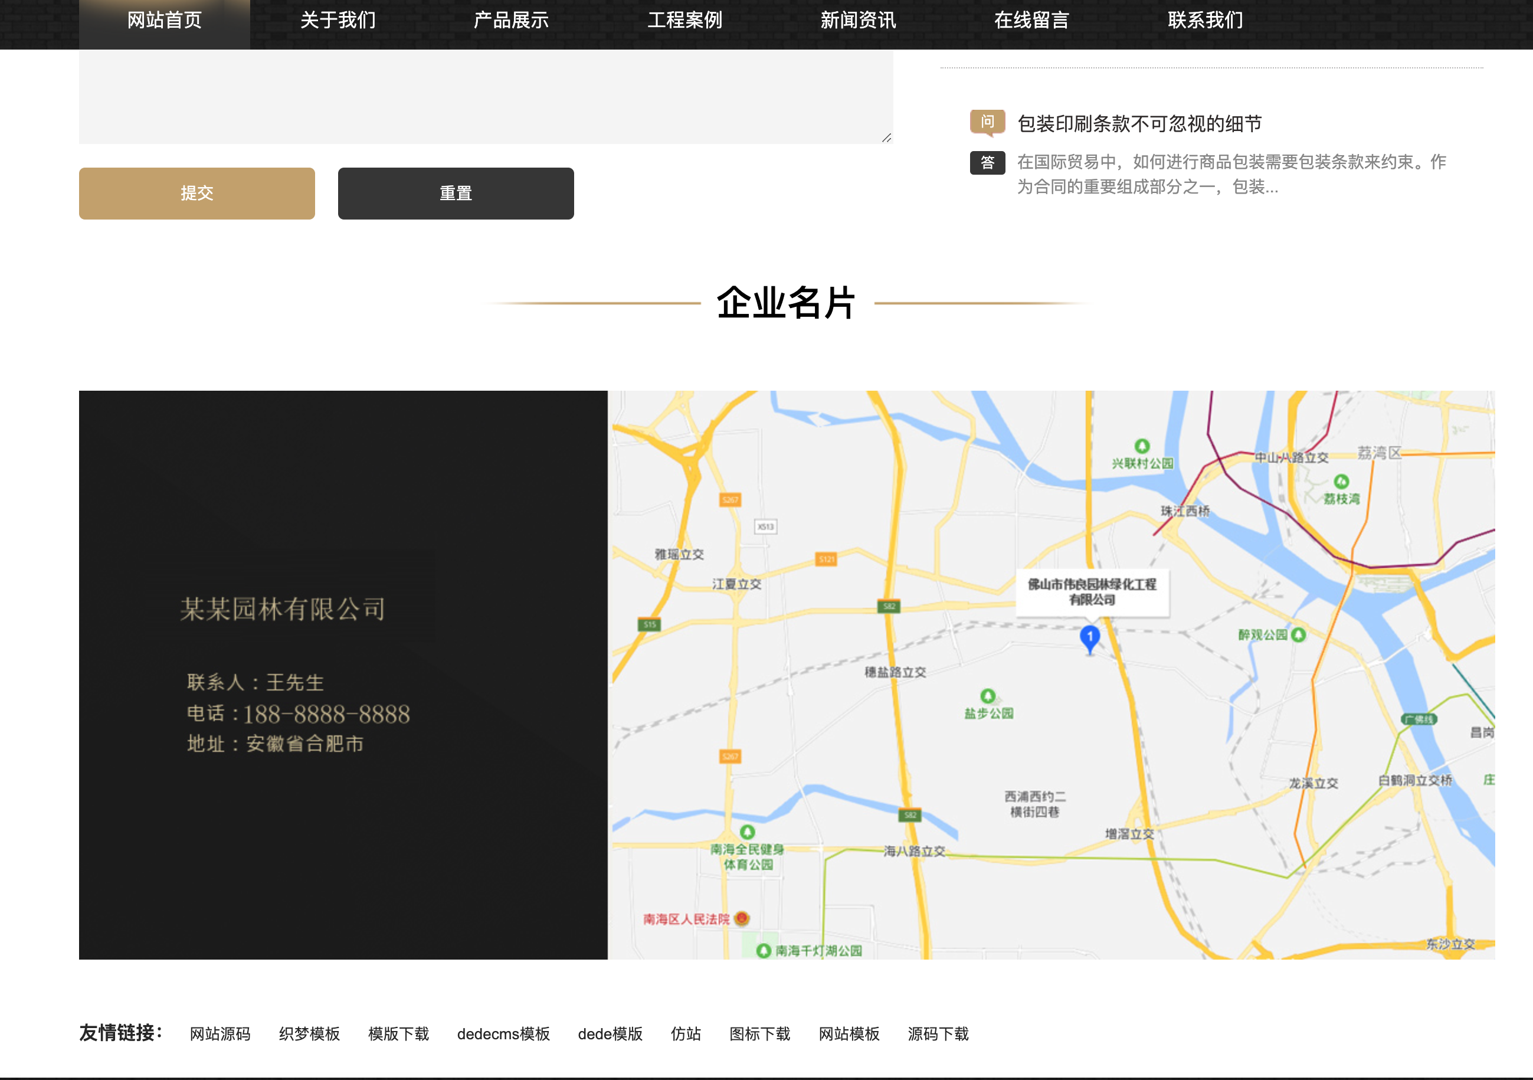Open the 图标下载 link
Viewport: 1533px width, 1080px height.
click(760, 1034)
